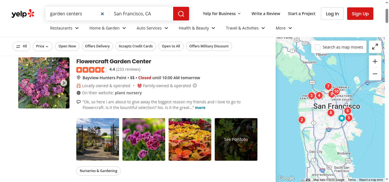
Task: Expand the Home & Garden menu
Action: 108,28
